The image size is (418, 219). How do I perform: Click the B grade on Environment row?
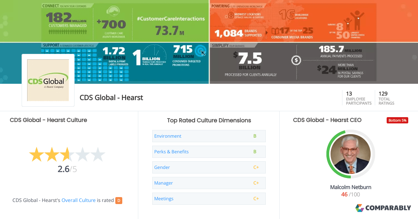coord(255,136)
